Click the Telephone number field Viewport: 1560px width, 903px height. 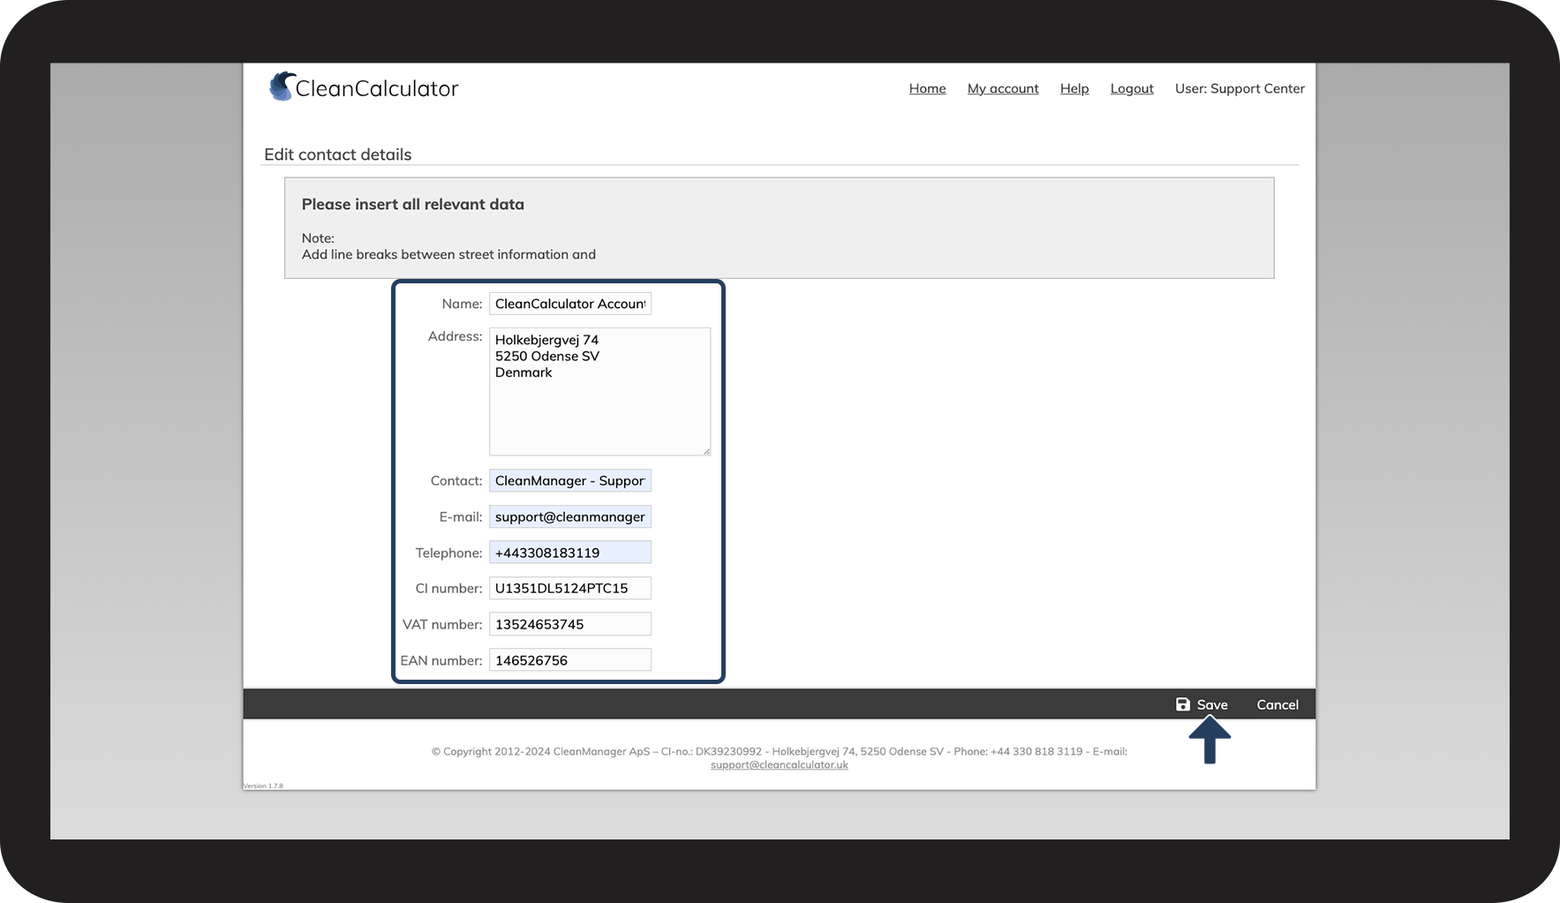[x=570, y=553]
